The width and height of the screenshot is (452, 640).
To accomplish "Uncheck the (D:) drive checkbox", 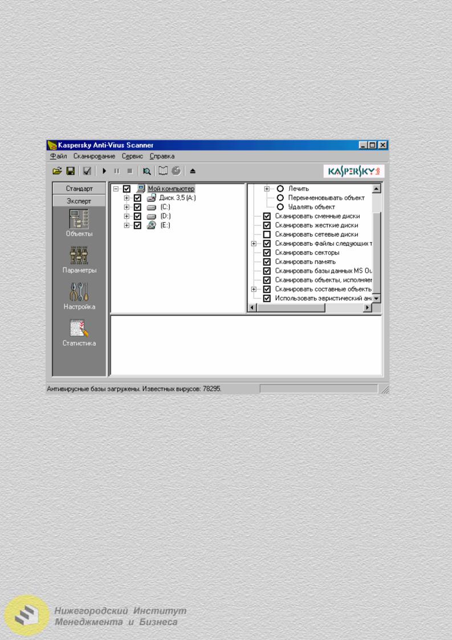I will tap(137, 216).
